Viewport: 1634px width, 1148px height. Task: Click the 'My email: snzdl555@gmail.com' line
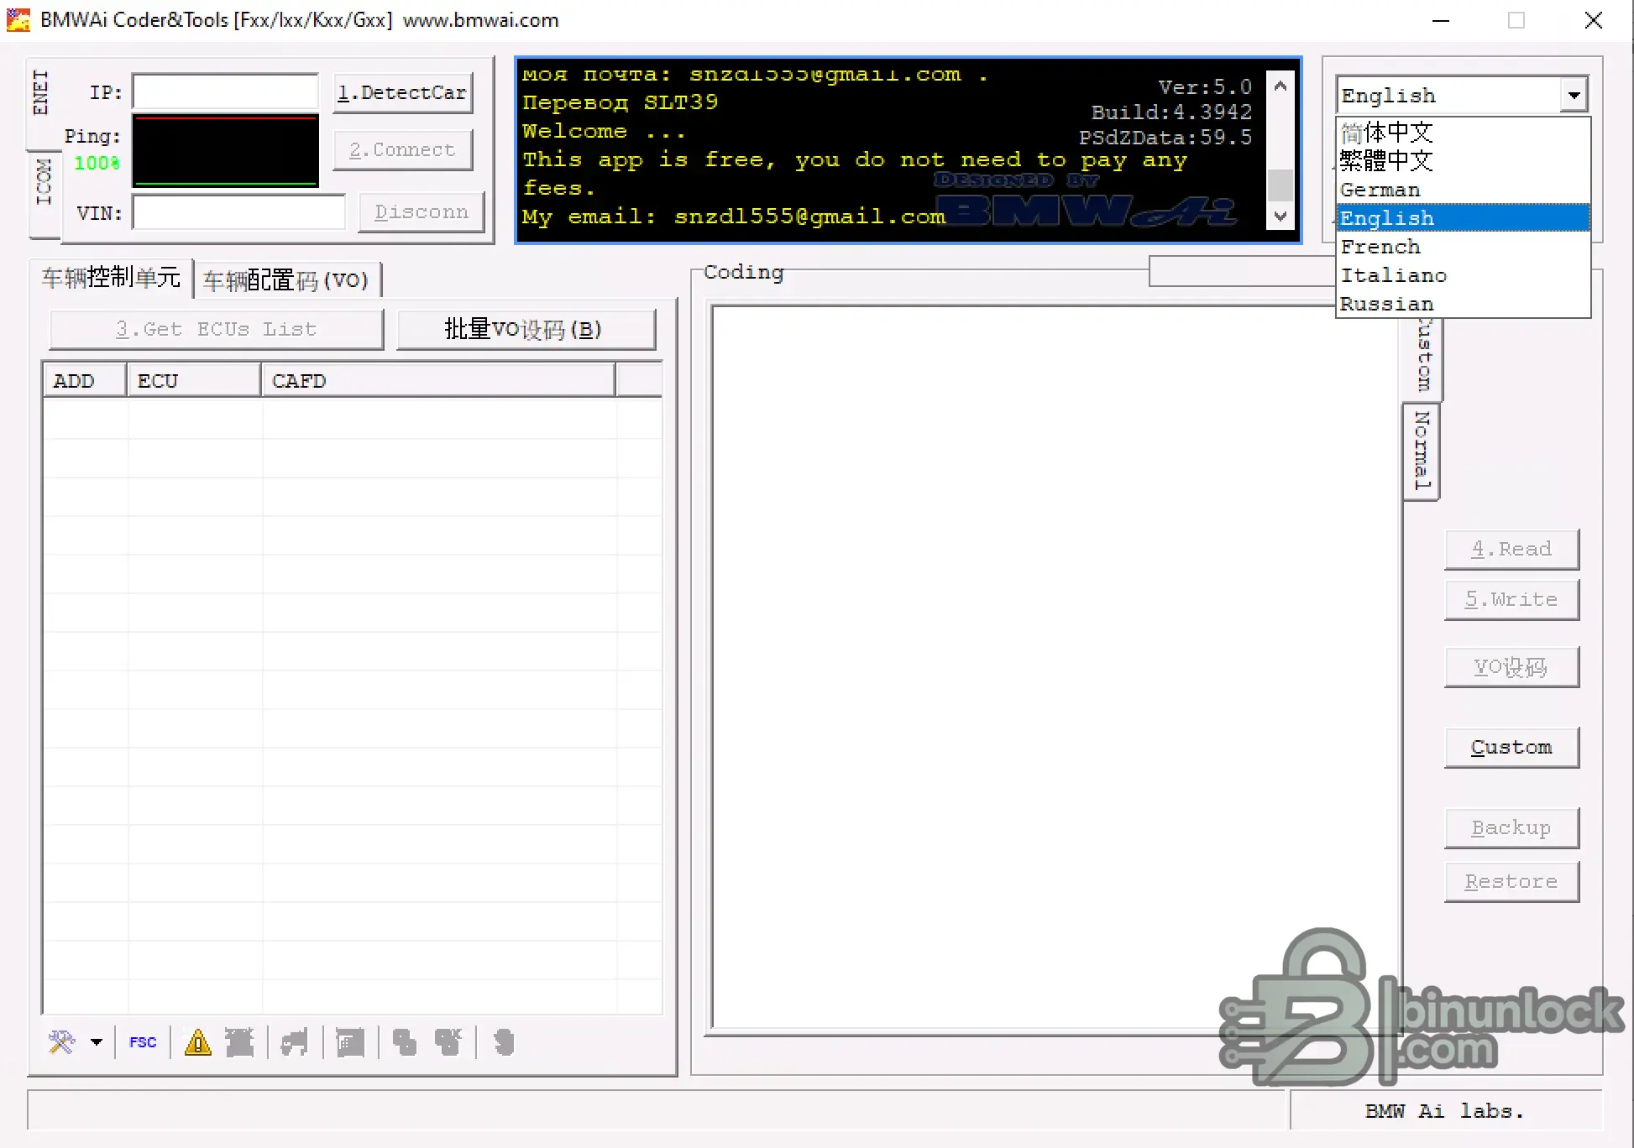point(733,217)
